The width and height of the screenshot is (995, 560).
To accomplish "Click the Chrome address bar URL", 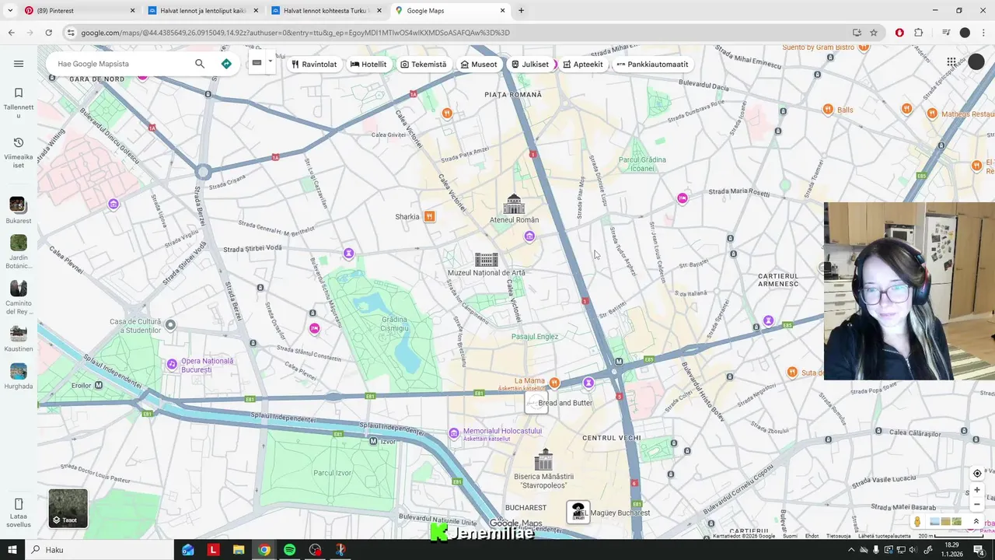I will (295, 33).
